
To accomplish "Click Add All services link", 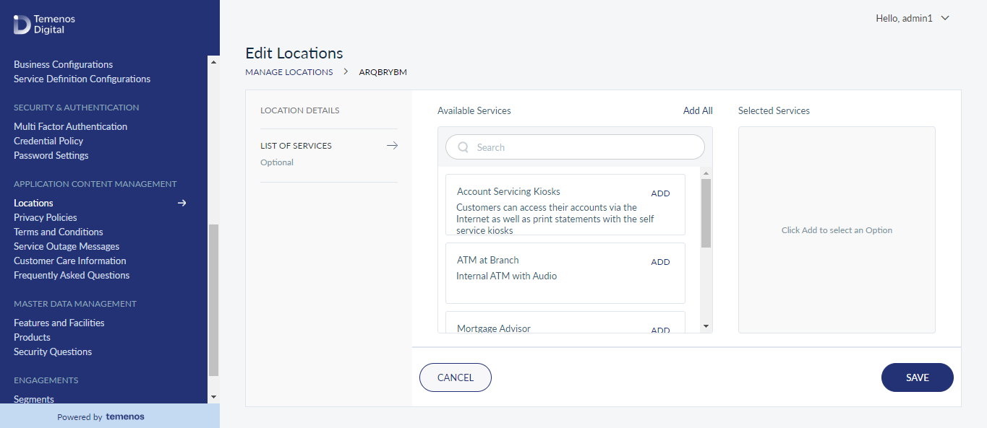I will pos(698,110).
